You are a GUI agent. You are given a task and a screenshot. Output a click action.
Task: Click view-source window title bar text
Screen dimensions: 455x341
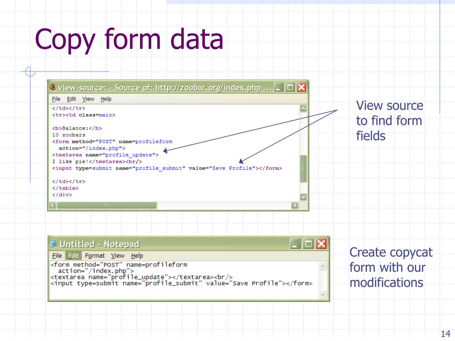coord(164,87)
